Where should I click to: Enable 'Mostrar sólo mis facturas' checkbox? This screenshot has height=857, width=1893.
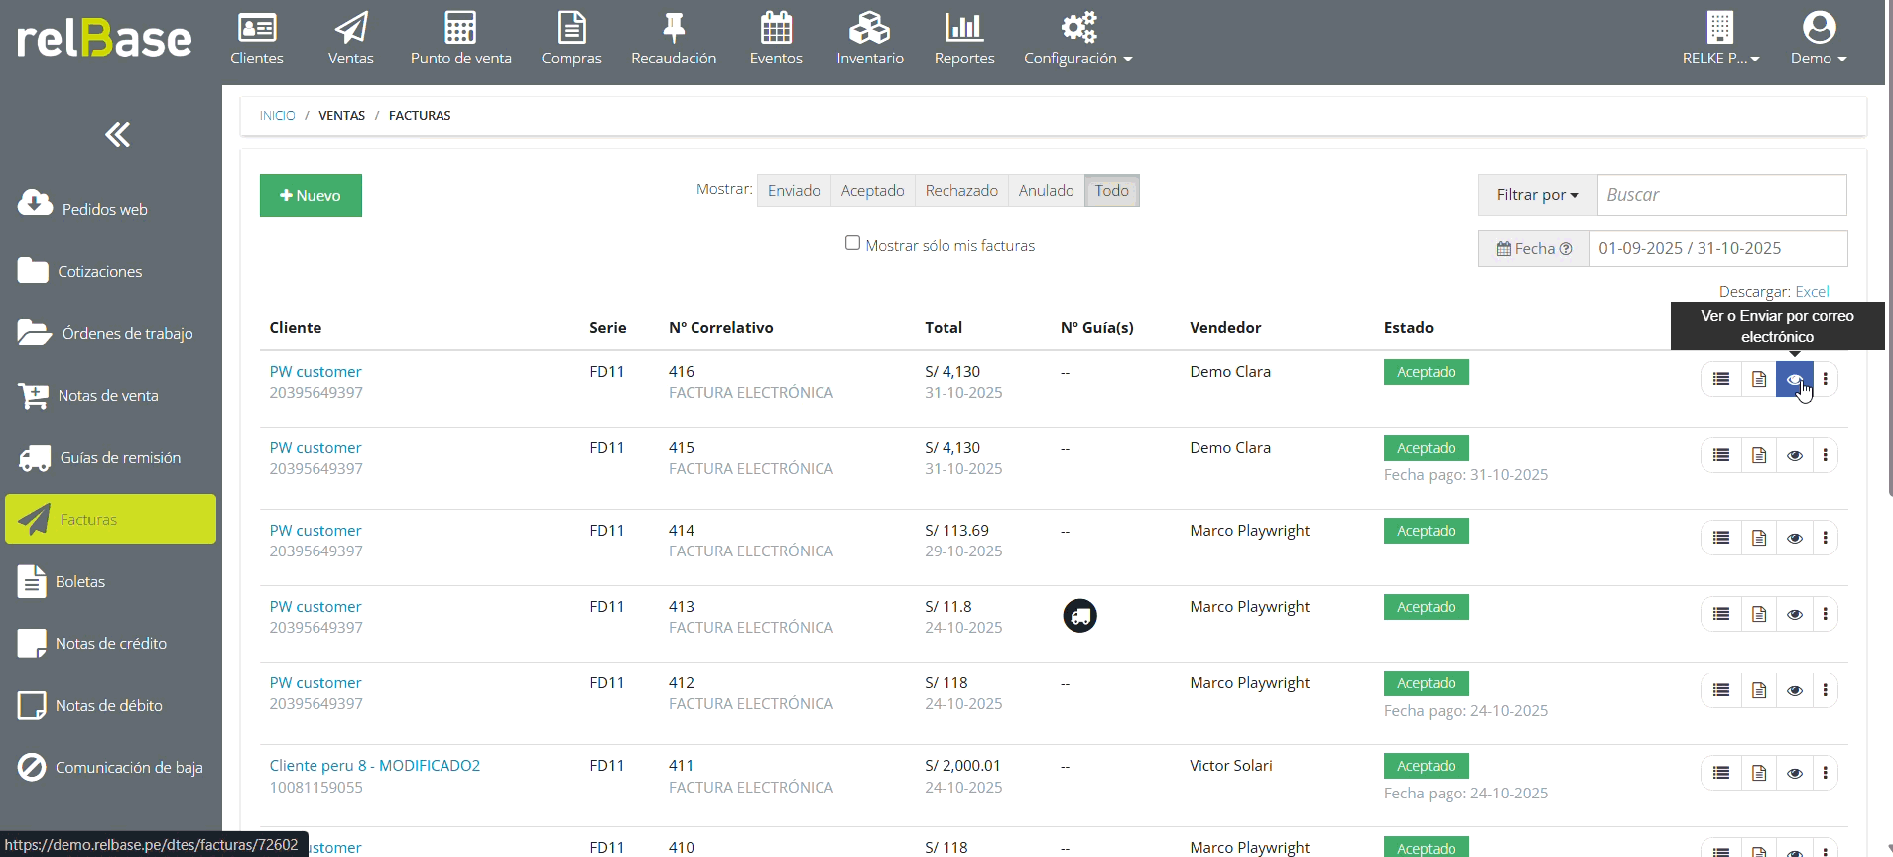(852, 243)
